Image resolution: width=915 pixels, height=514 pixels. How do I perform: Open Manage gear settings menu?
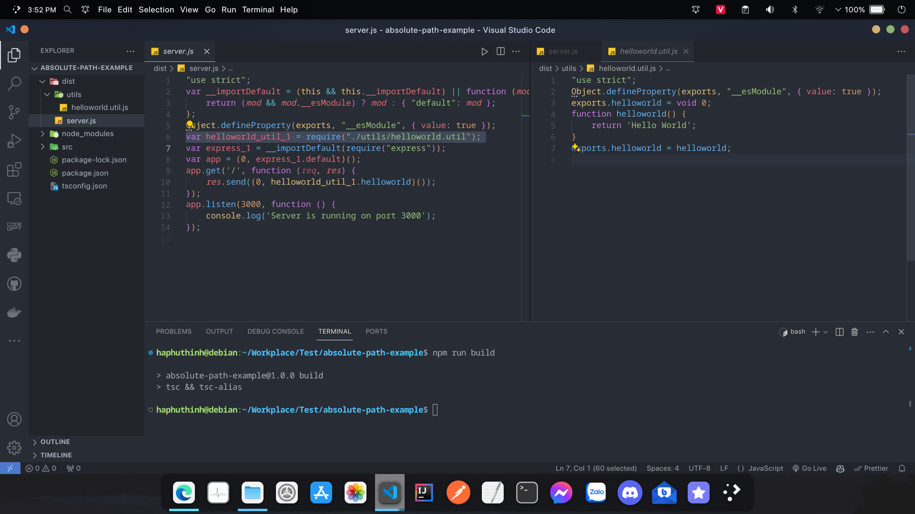(14, 448)
